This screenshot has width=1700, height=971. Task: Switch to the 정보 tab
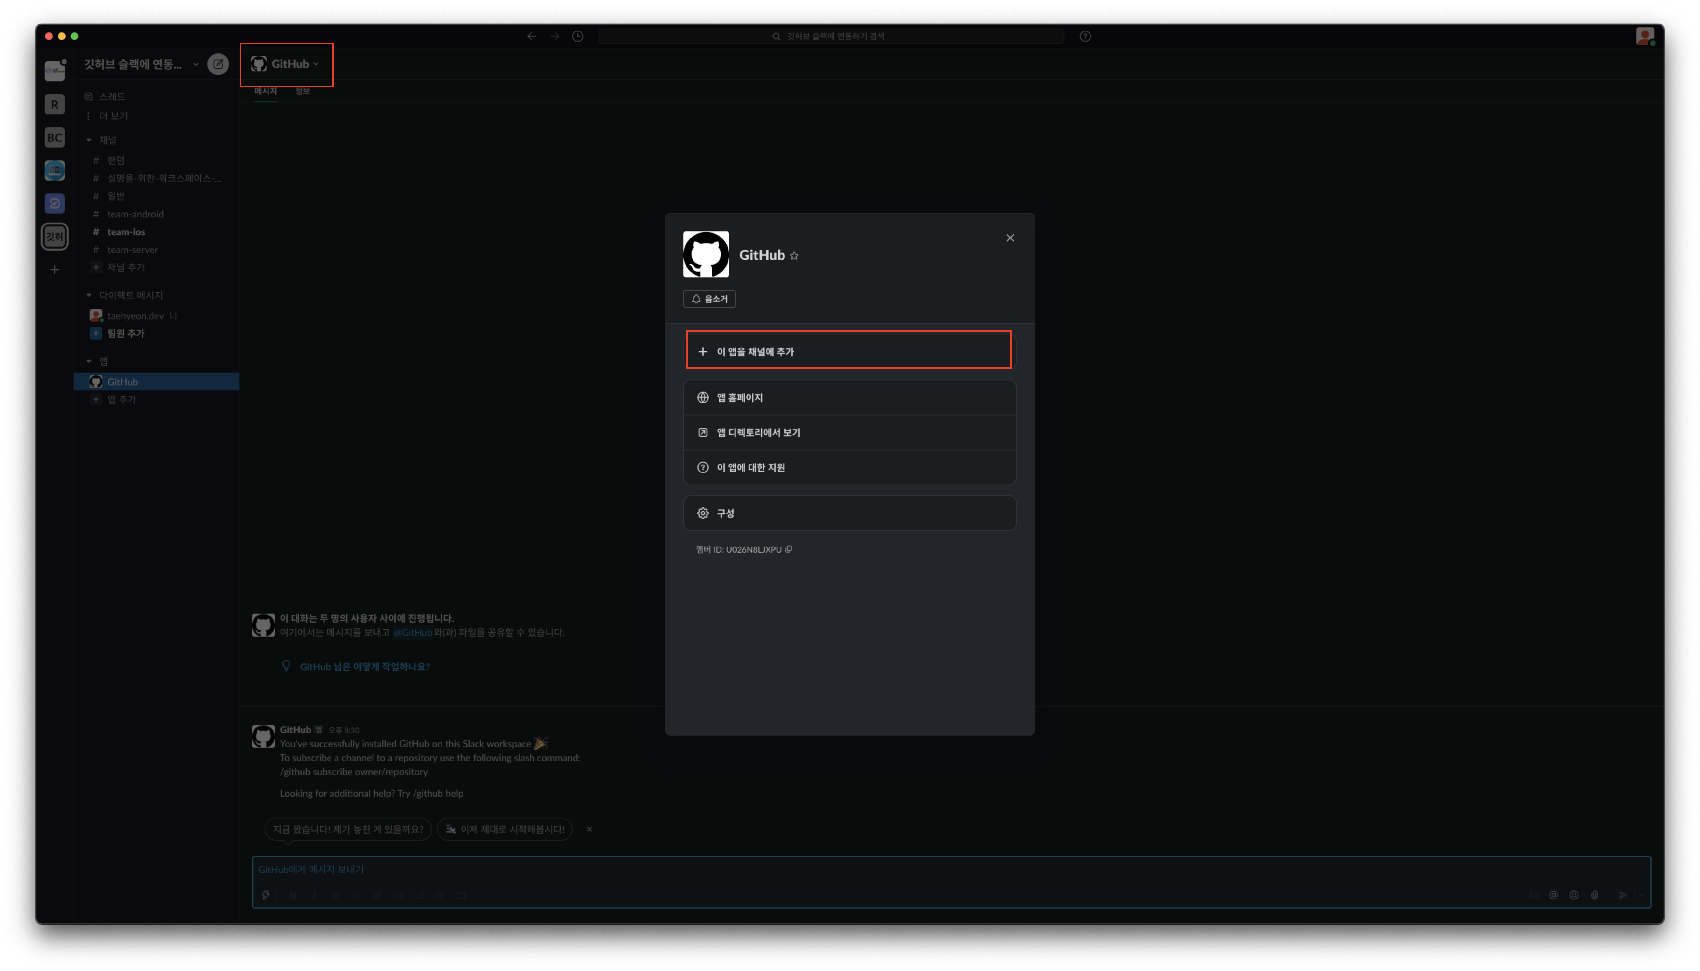(302, 91)
